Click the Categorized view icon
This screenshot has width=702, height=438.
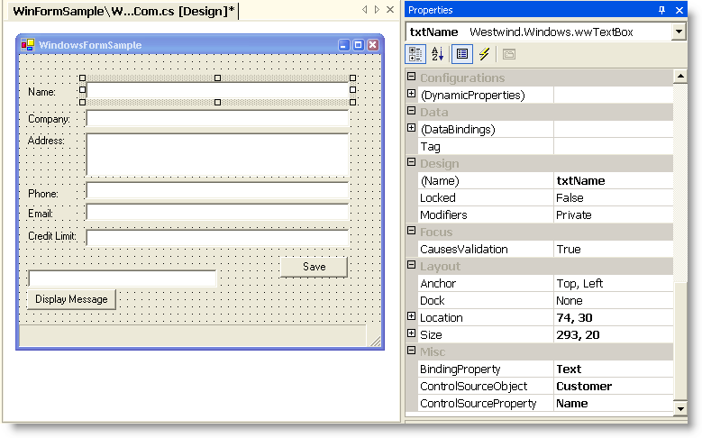coord(416,54)
